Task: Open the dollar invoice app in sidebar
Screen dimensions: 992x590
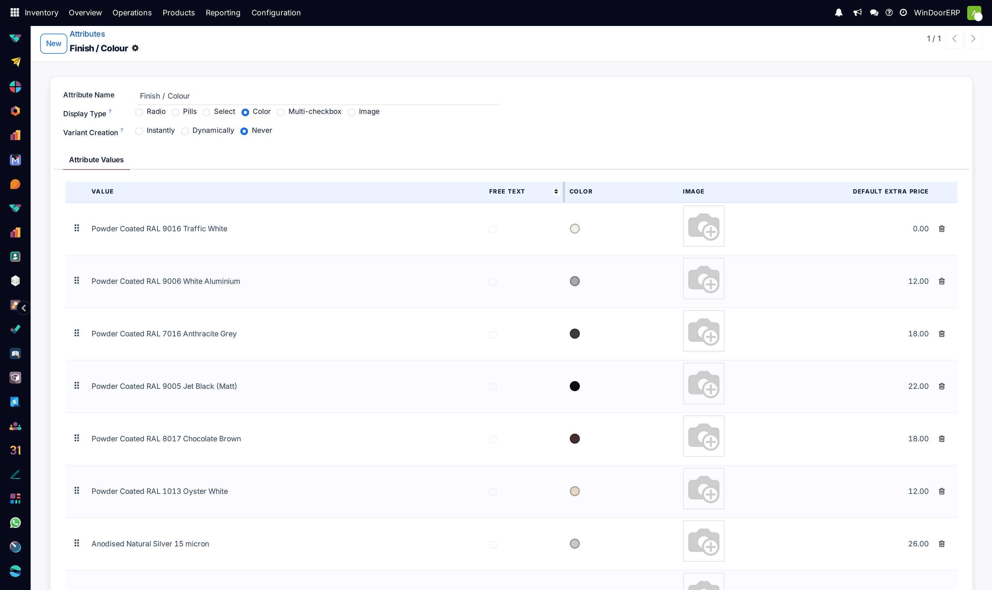Action: point(15,401)
